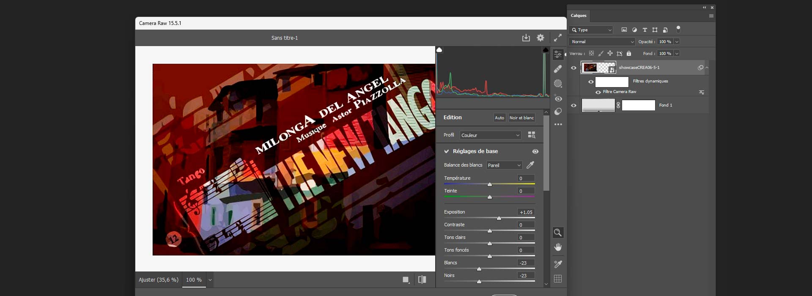The height and width of the screenshot is (296, 812).
Task: Open the three dots More settings menu
Action: 558,124
